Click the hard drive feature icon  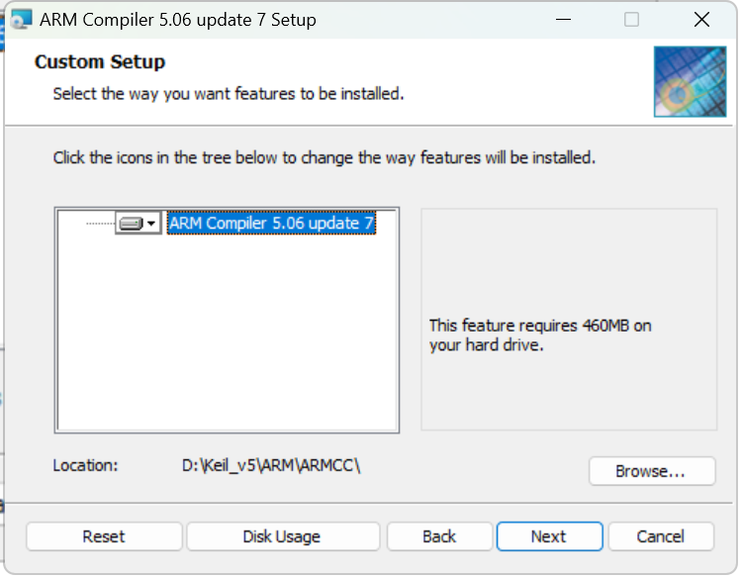coord(131,223)
